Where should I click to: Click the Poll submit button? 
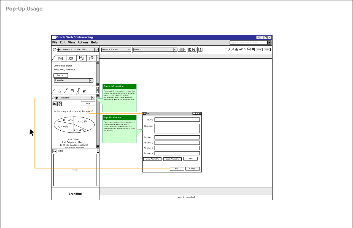click(177, 169)
